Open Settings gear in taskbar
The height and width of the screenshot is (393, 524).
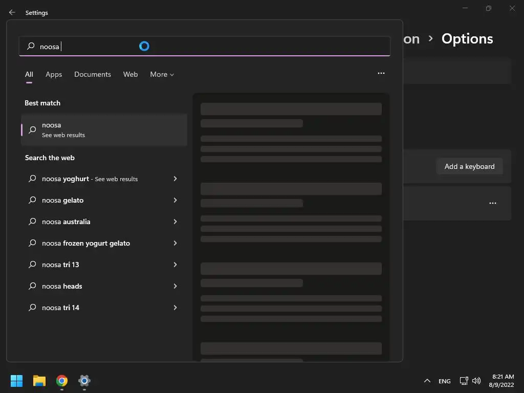(84, 381)
